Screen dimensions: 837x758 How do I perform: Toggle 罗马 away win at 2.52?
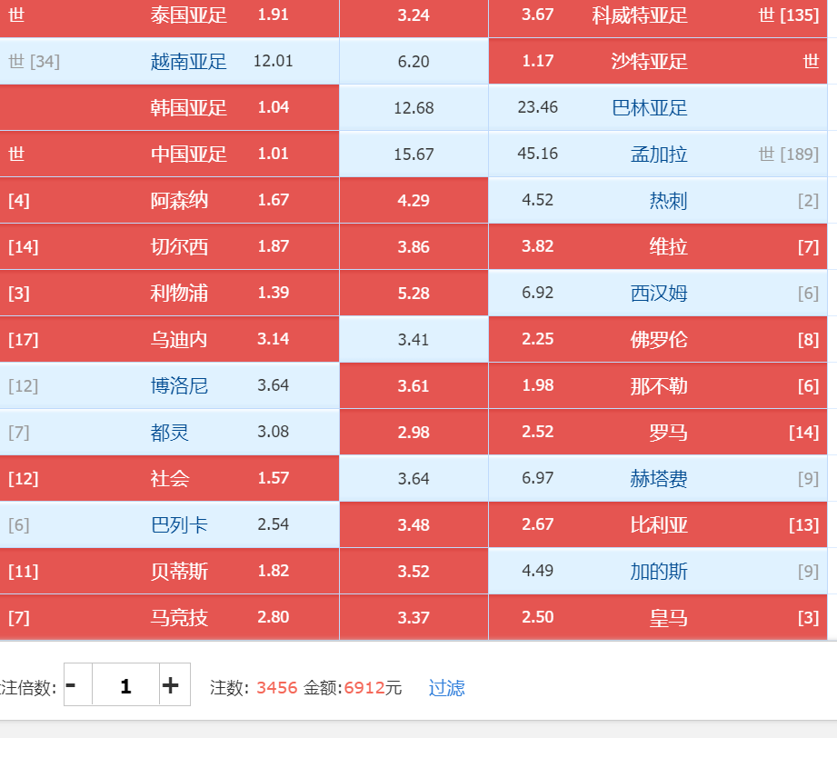[658, 433]
